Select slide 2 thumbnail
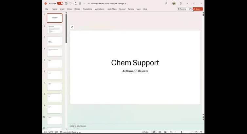Viewport: 247px width, 134px height. coord(54,29)
